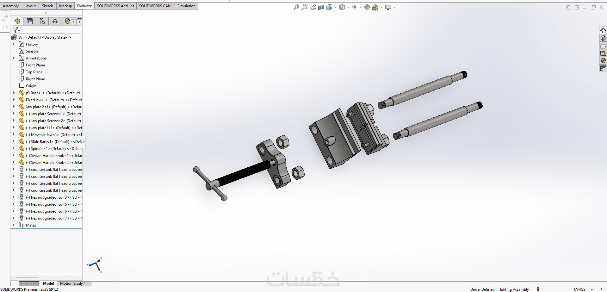
Task: Open the SOLIDWORKS CAM tab
Action: point(155,6)
